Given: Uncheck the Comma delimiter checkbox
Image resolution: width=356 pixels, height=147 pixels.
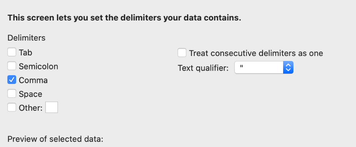Looking at the screenshot, I should (x=12, y=80).
